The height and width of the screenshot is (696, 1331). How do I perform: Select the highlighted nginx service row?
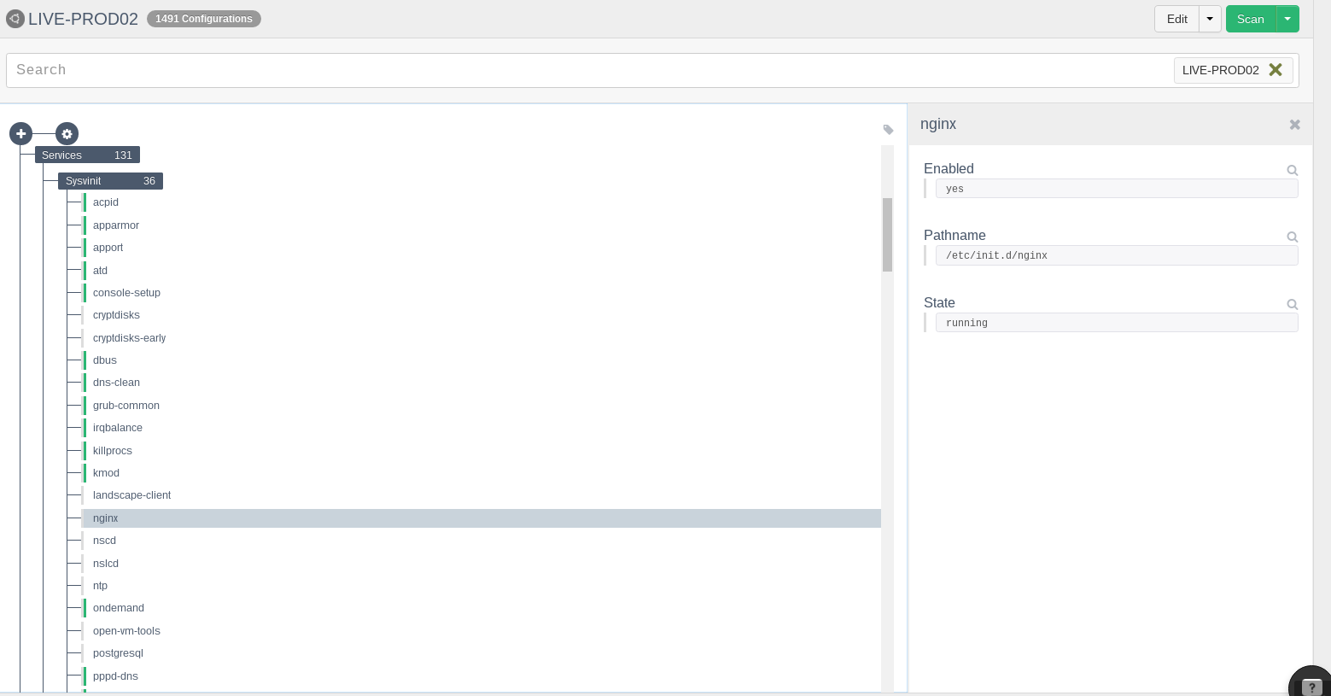tap(482, 518)
